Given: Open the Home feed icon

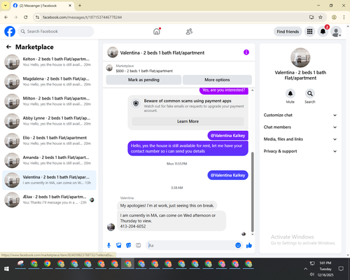Looking at the screenshot, I should [x=157, y=31].
